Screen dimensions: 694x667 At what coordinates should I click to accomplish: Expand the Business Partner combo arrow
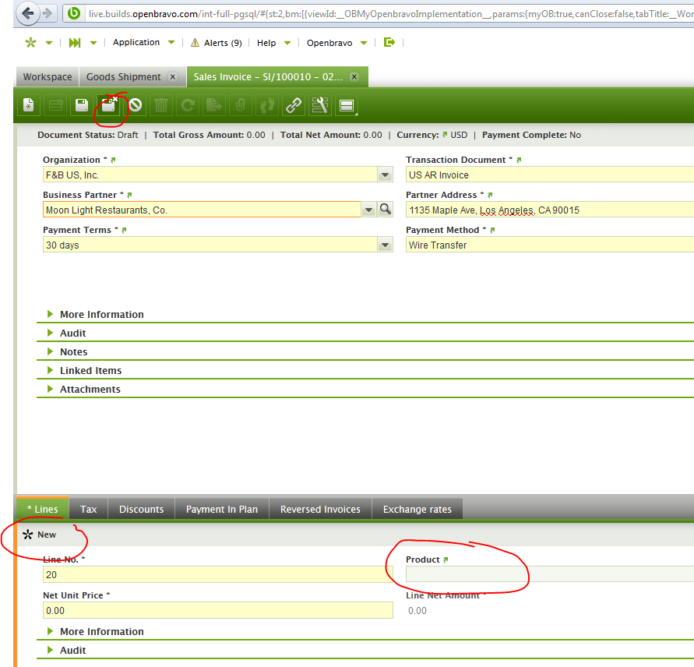tap(368, 210)
